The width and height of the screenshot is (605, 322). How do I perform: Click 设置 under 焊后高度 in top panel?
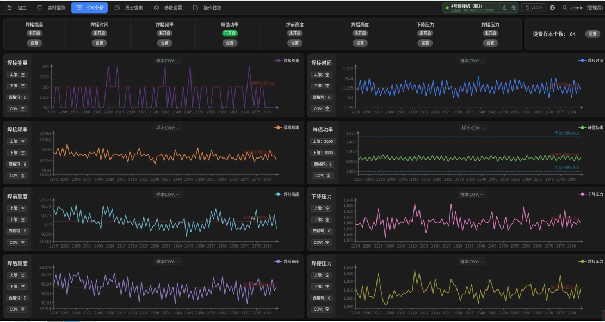tap(360, 43)
